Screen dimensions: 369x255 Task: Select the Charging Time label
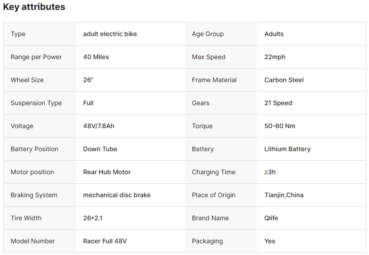tap(214, 172)
